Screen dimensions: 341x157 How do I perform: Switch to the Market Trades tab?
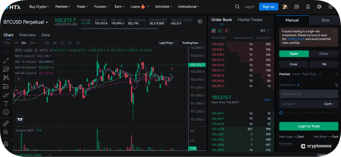[x=250, y=20]
